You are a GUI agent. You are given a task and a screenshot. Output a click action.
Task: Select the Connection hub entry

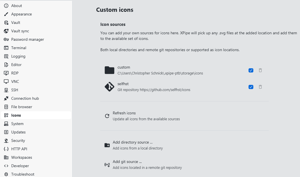25,98
